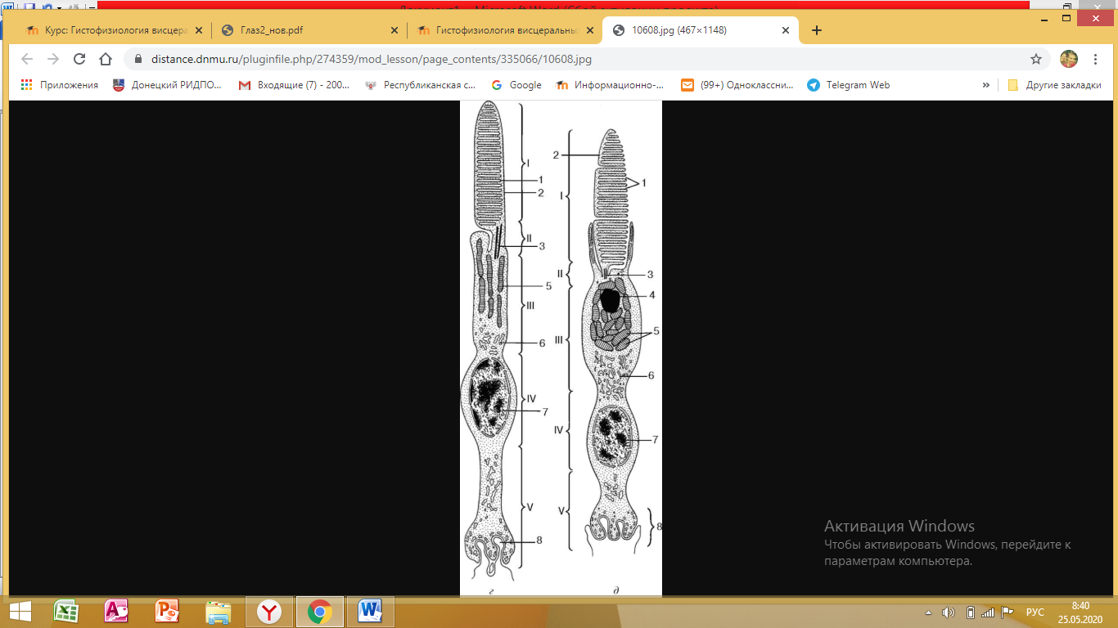Open the Приложения apps shortcut

[x=59, y=85]
